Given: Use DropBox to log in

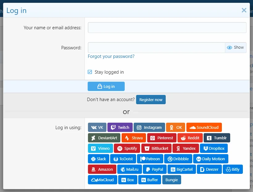Looking at the screenshot, I should pyautogui.click(x=214, y=148).
